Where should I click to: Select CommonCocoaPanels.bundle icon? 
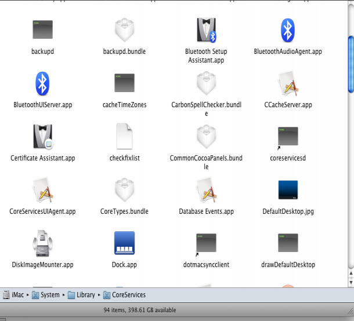(206, 137)
